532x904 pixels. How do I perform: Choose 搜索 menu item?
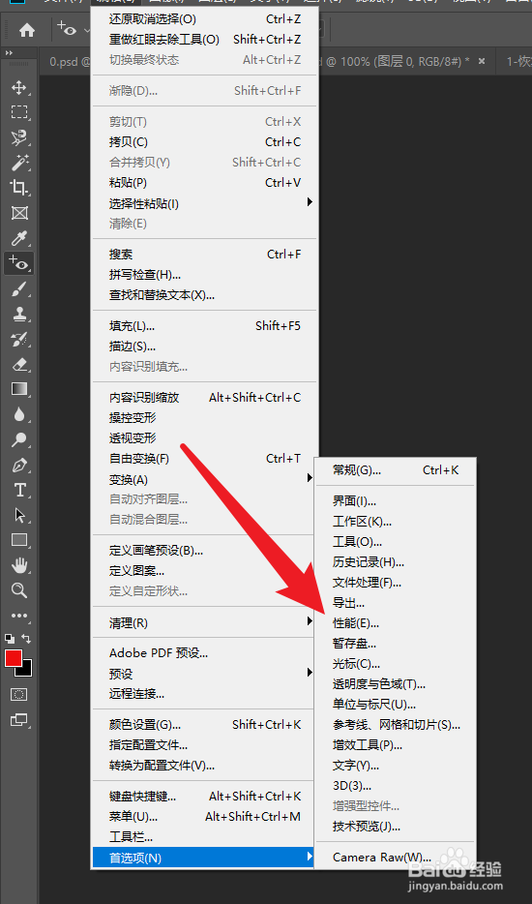(x=205, y=255)
